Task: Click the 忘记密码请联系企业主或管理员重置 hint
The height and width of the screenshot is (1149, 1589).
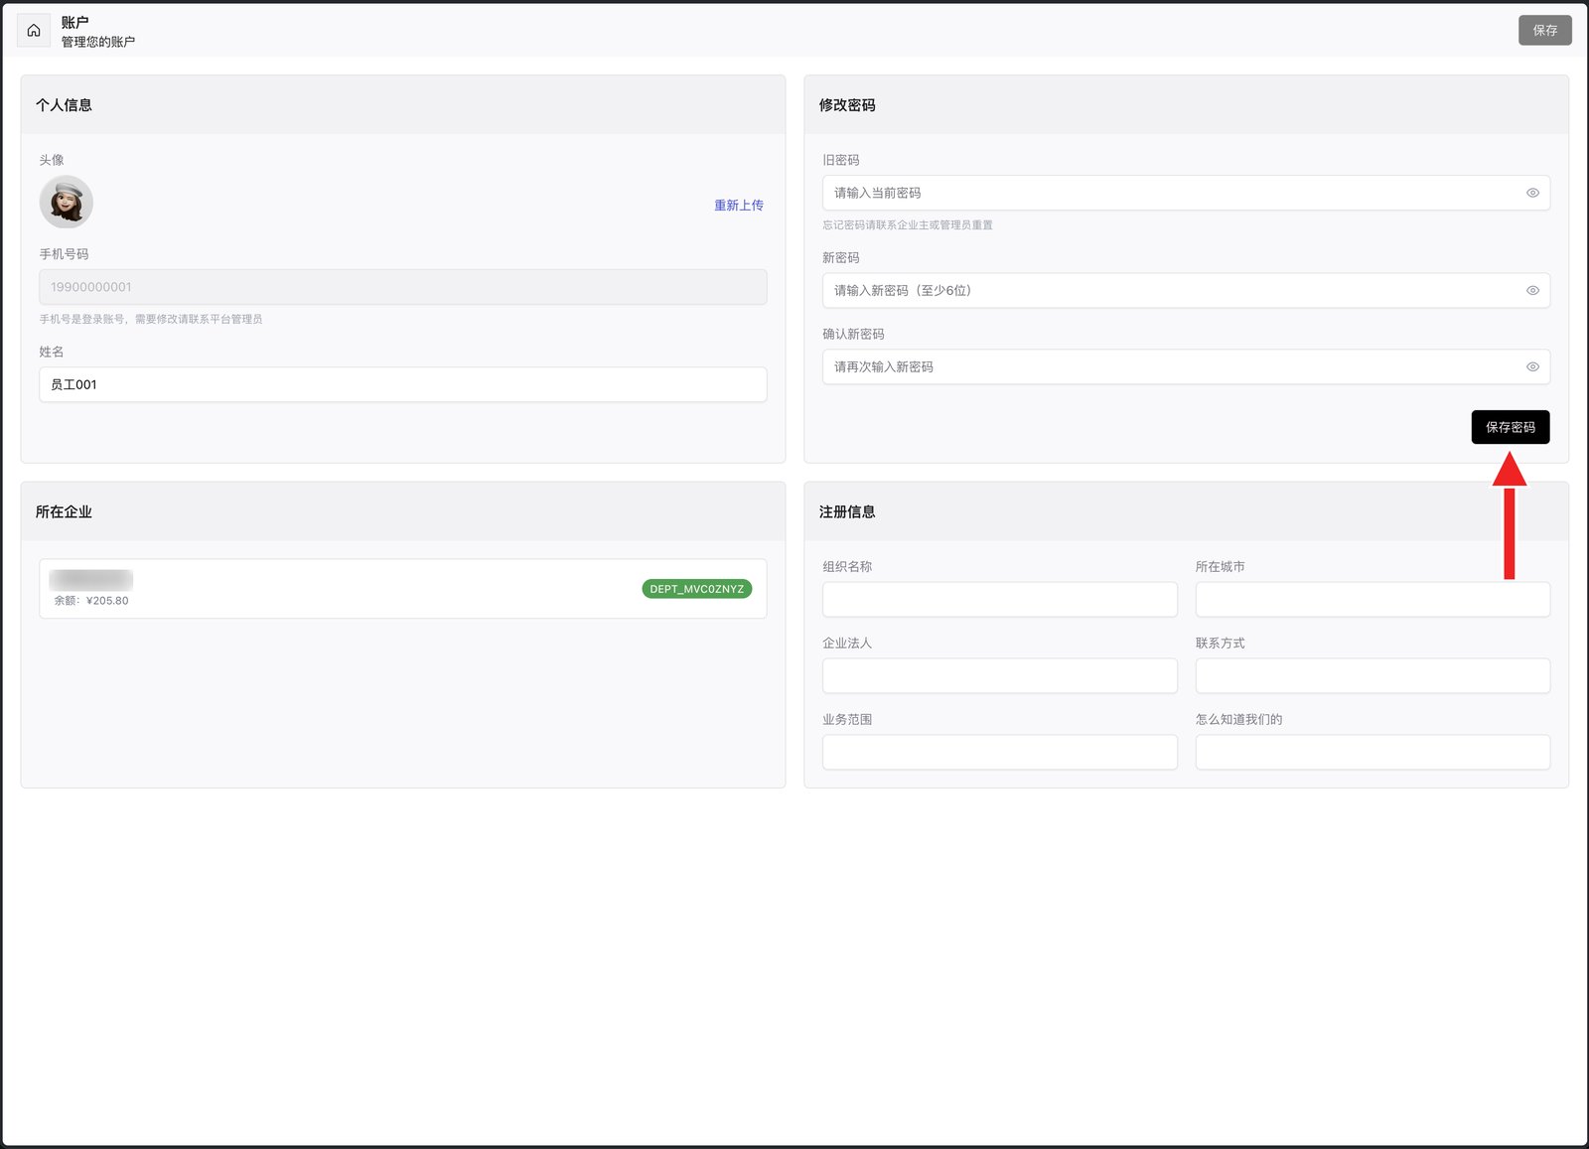Action: click(x=908, y=225)
